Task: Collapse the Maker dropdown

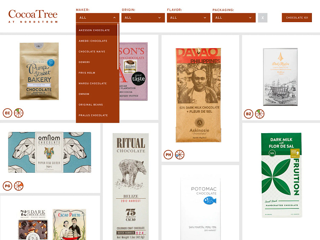Action: point(97,18)
